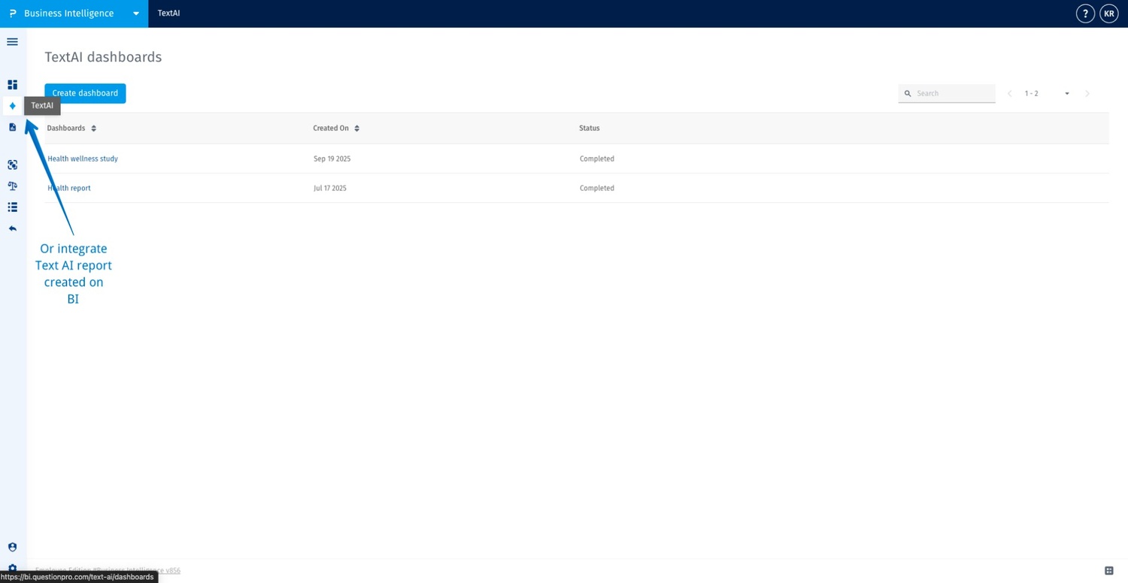
Task: Toggle the hamburger menu to collapse sidebar
Action: tap(12, 41)
